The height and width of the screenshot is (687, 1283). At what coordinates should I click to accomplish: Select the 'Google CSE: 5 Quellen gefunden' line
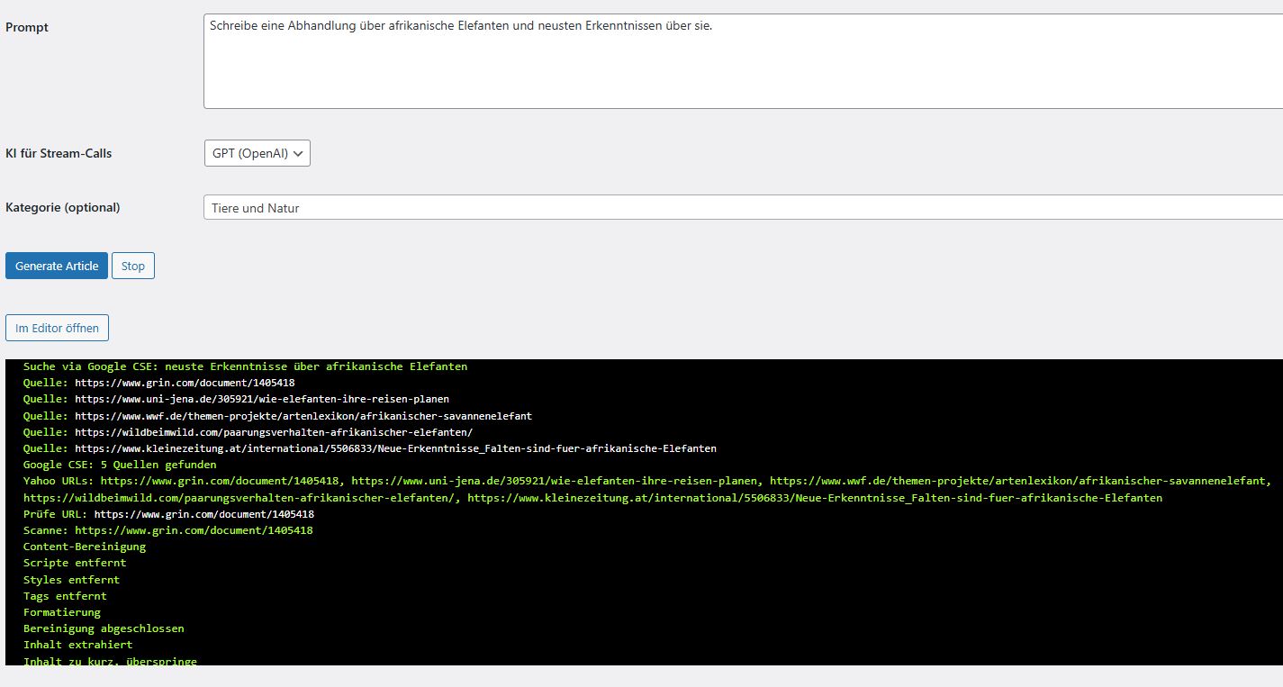coord(120,465)
